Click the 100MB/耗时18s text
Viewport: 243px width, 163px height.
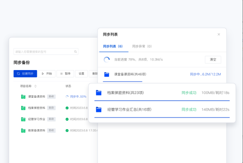tap(216, 93)
